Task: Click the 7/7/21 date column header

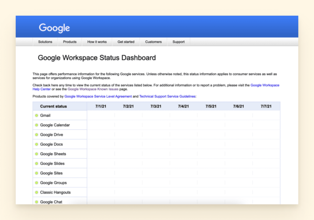Action: pos(266,106)
